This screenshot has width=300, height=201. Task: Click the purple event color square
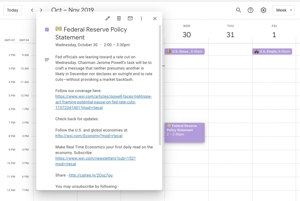47,30
